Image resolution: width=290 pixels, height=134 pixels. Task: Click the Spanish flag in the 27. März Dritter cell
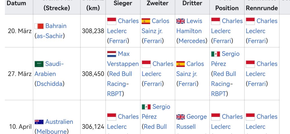(x=181, y=64)
